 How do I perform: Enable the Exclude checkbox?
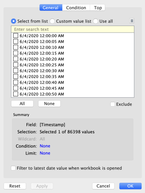pos(113,104)
